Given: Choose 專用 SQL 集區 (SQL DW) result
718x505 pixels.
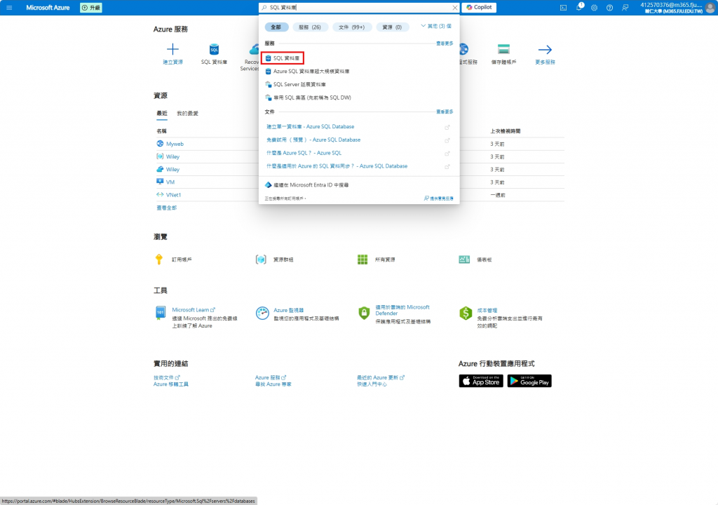Looking at the screenshot, I should (309, 97).
